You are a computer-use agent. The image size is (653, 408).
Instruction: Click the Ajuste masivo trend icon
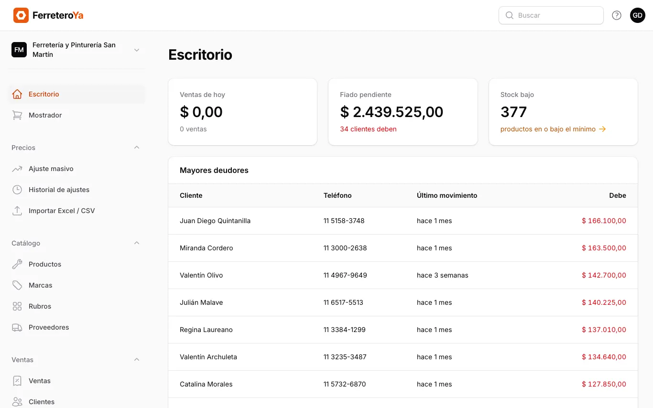point(17,169)
